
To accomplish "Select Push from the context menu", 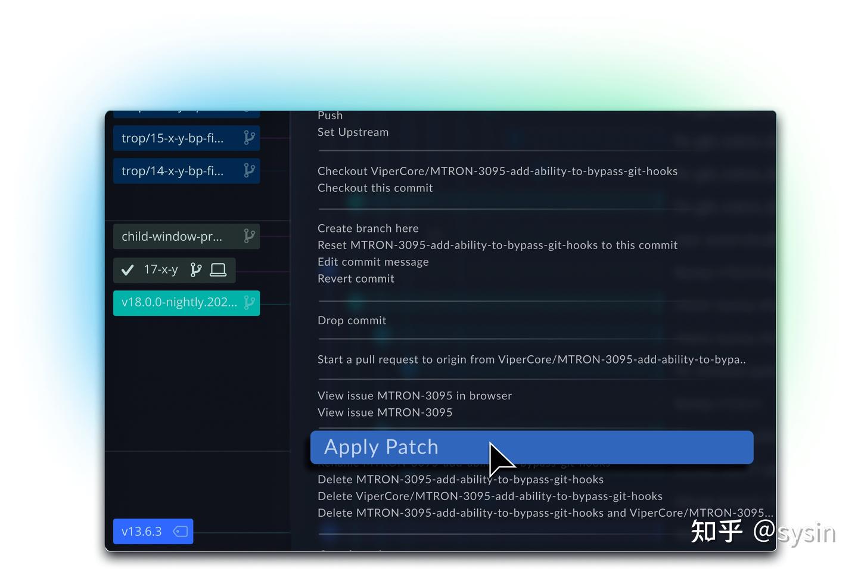I will (330, 115).
